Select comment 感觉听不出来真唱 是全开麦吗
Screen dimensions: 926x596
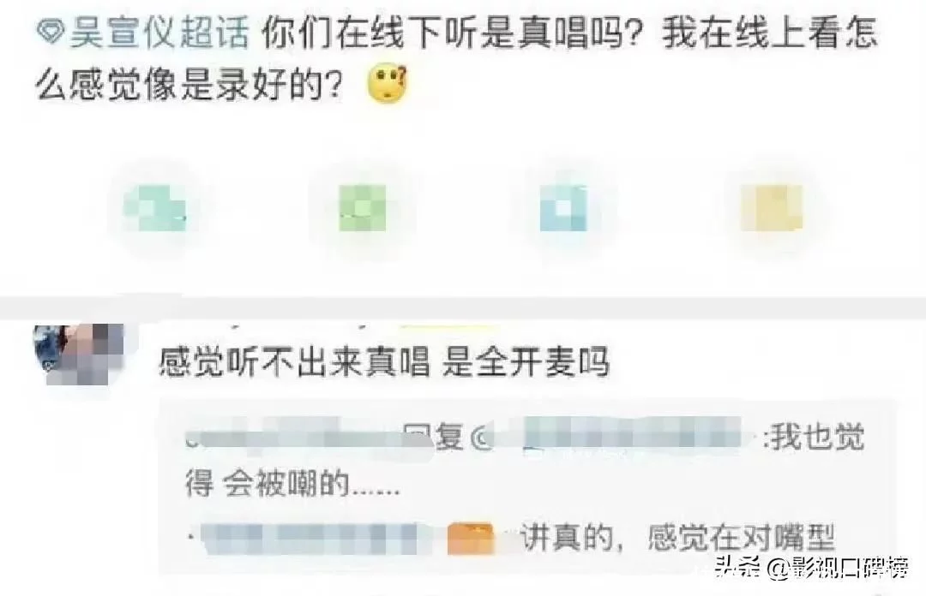[384, 361]
